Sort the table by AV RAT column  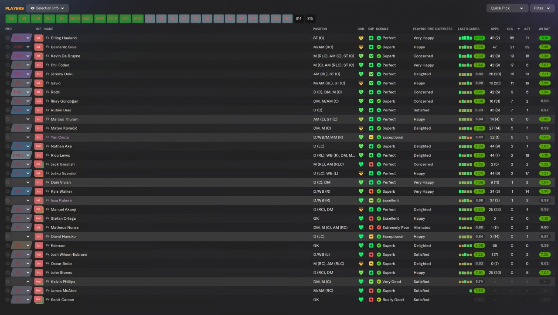tap(544, 29)
